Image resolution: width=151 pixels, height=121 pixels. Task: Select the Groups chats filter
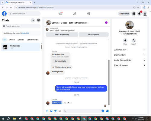pos(21,40)
